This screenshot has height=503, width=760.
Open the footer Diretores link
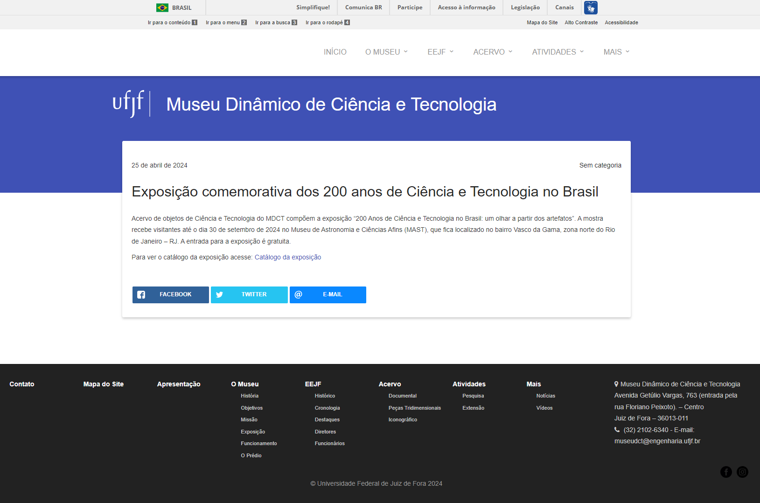coord(325,432)
